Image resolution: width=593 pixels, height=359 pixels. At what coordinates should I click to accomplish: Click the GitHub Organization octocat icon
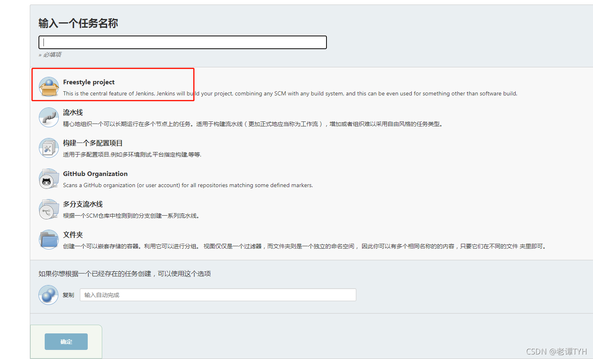point(49,178)
